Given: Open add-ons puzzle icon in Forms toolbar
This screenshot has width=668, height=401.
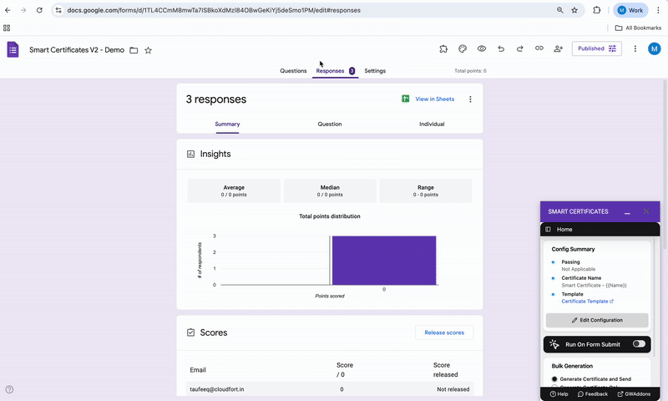Looking at the screenshot, I should tap(443, 48).
